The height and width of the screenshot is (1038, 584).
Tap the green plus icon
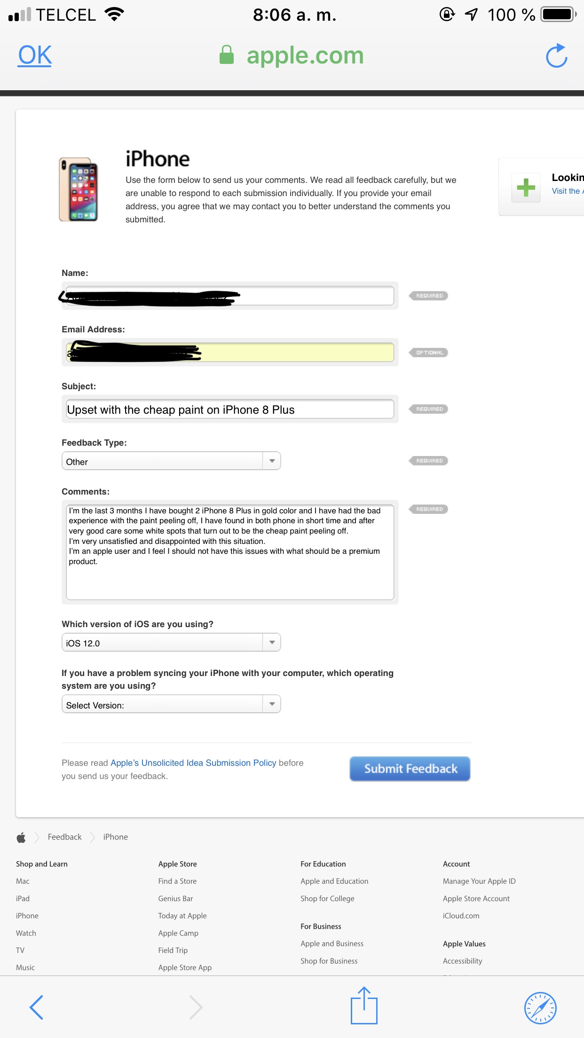click(526, 187)
